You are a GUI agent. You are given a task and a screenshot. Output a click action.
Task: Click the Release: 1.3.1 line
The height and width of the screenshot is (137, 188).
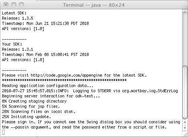(x=17, y=49)
